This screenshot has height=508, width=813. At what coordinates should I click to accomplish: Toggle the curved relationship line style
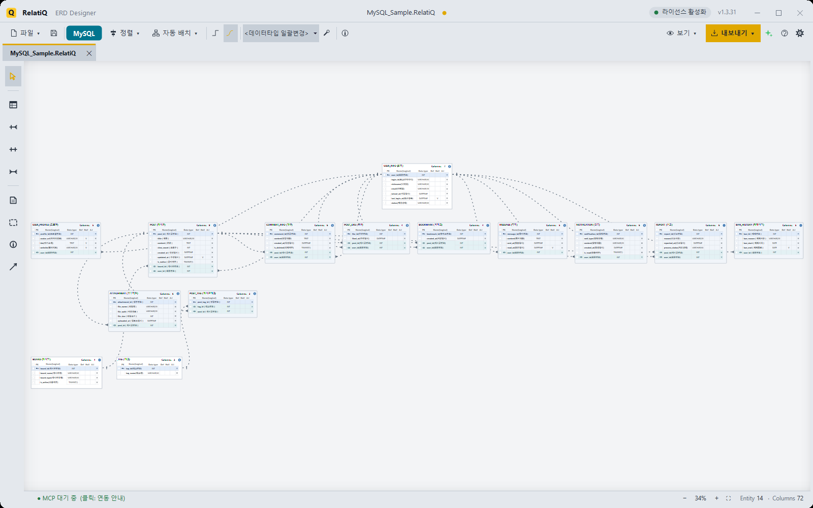[230, 33]
